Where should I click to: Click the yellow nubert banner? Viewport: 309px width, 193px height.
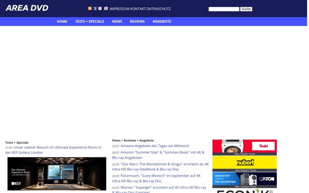point(245,163)
